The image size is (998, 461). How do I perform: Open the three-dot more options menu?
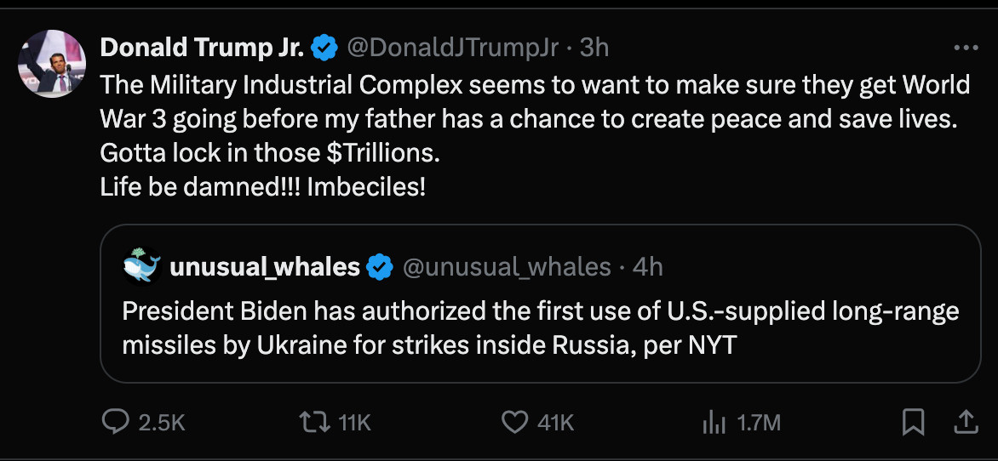tap(966, 48)
